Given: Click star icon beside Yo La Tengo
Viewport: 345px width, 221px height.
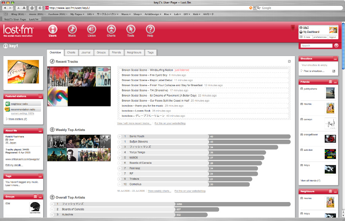Looking at the screenshot, I should (x=119, y=152).
